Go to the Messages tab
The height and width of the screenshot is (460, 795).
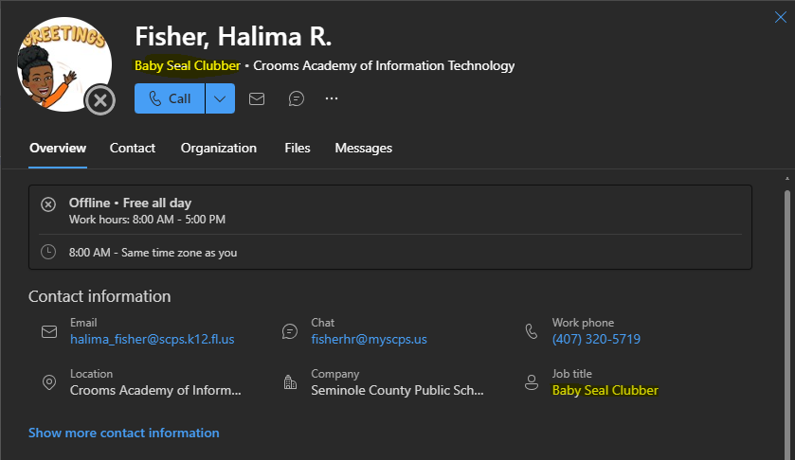click(363, 148)
